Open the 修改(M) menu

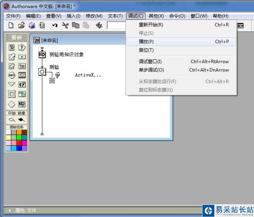[x=94, y=16]
